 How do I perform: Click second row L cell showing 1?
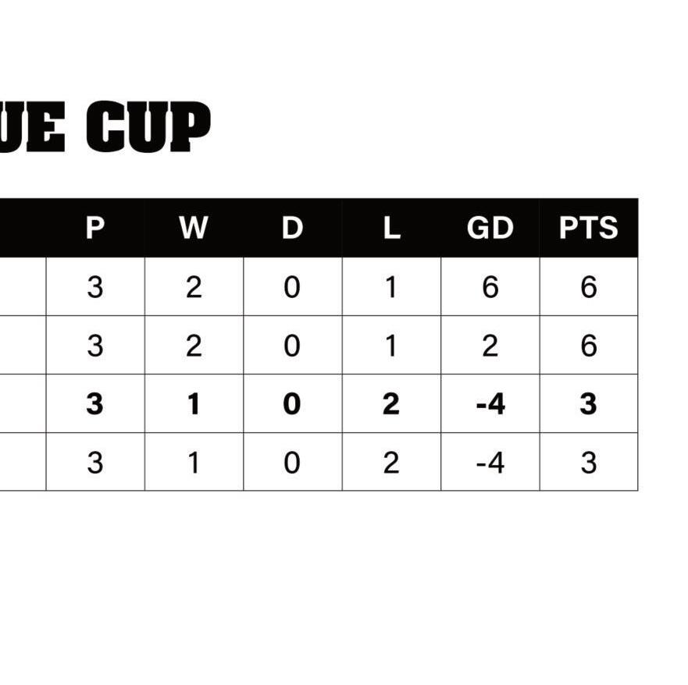pyautogui.click(x=391, y=346)
